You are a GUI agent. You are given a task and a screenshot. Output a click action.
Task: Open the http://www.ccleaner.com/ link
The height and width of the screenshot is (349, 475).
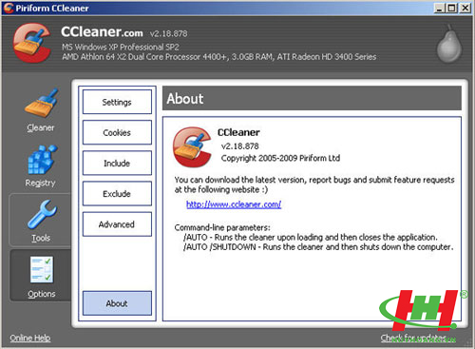(x=234, y=204)
